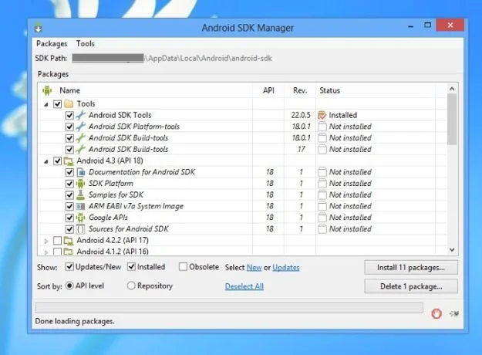Select the Repository sort radio button
Viewport: 482px width, 355px height.
coord(131,286)
